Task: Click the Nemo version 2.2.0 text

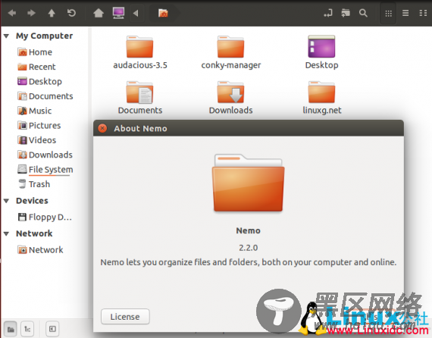Action: pos(249,248)
